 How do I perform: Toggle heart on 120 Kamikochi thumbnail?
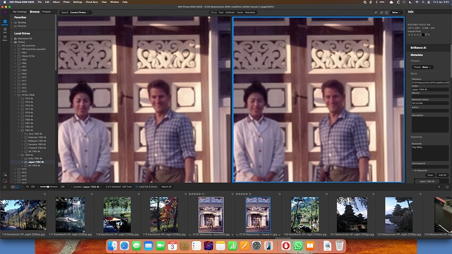(x=327, y=194)
